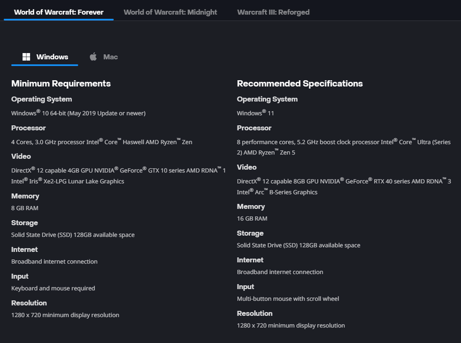461x343 pixels.
Task: Click the 1280 x 720 text under Recommended Specifications
Action: (x=291, y=326)
